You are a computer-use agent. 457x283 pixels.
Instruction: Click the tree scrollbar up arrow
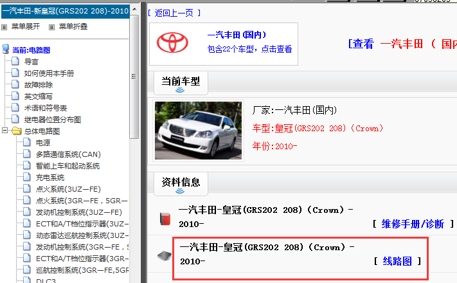[134, 10]
